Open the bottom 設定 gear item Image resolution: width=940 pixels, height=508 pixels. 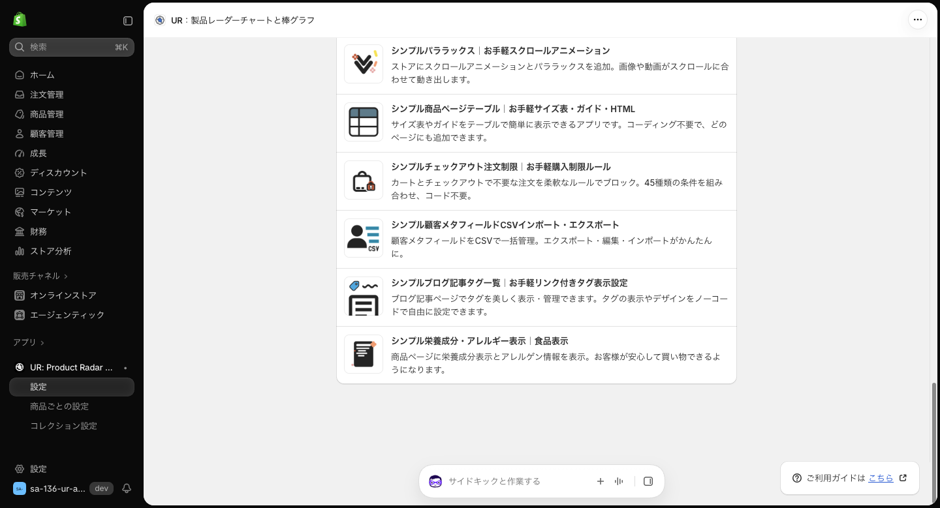pyautogui.click(x=72, y=469)
